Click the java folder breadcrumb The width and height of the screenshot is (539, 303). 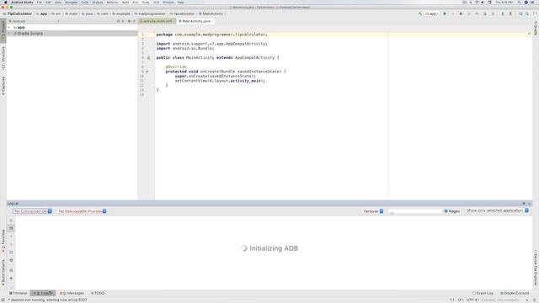(88, 13)
